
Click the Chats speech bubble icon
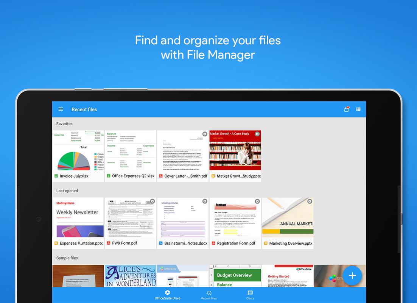click(250, 293)
